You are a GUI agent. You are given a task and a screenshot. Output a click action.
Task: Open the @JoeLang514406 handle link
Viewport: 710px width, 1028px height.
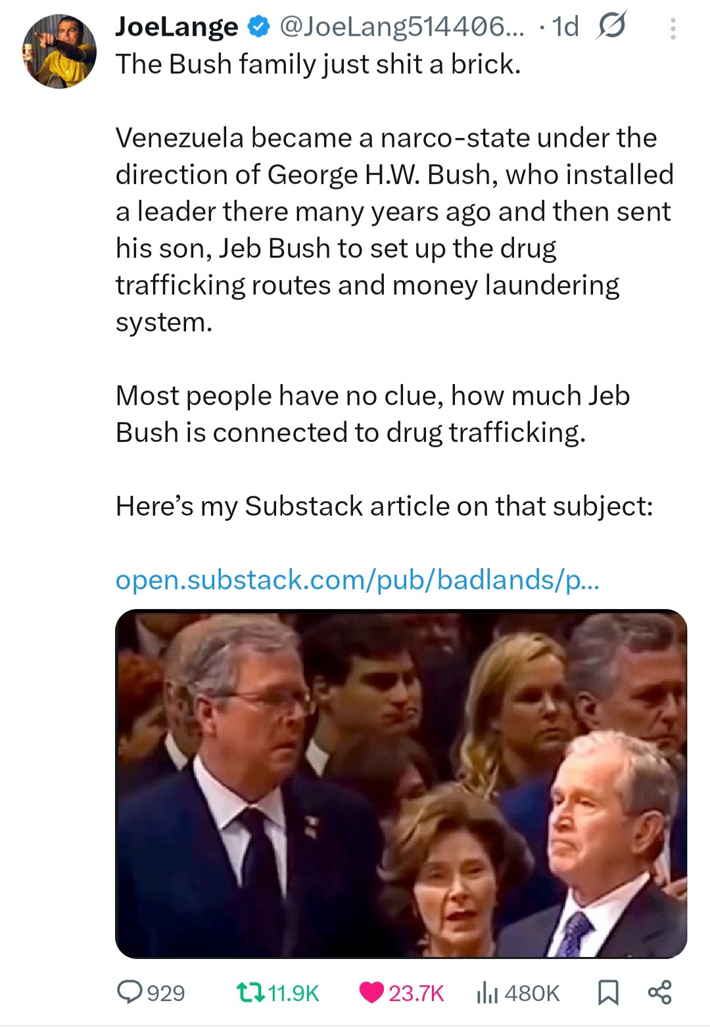402,27
